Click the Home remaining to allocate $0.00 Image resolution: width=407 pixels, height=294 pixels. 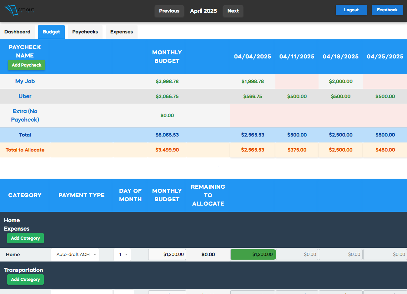click(x=208, y=255)
